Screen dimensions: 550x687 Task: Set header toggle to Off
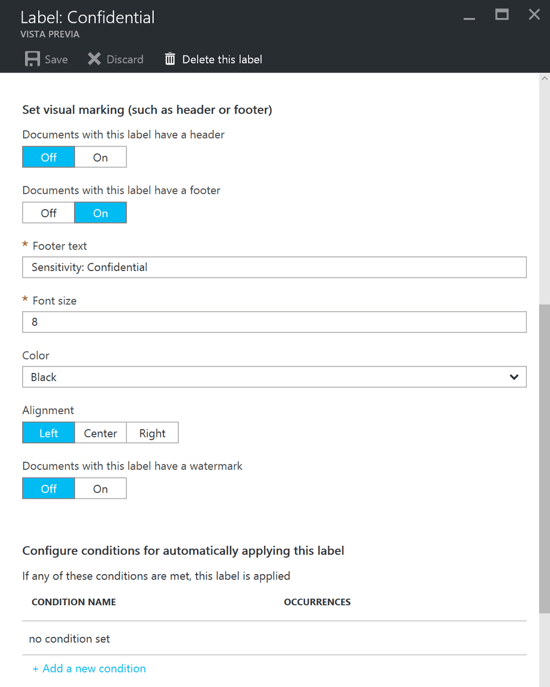(48, 157)
